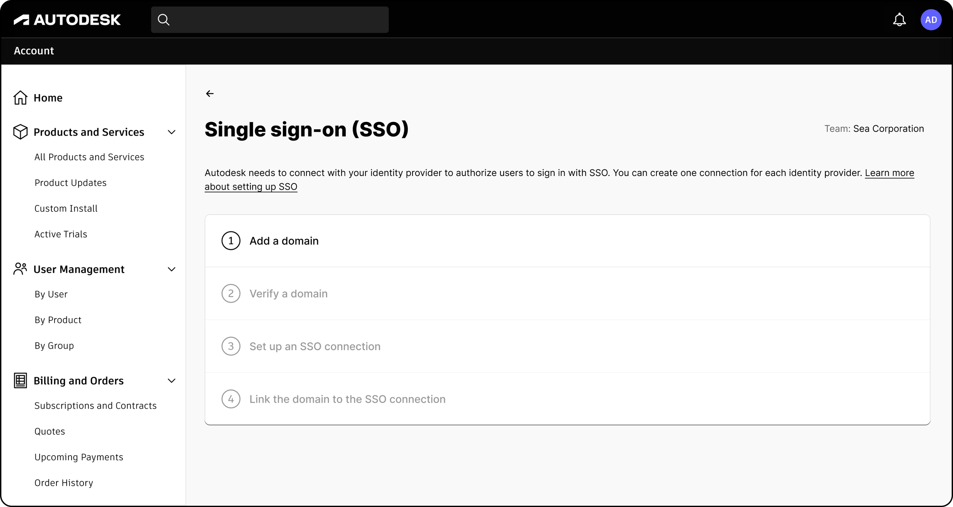
Task: Collapse the Products and Services section
Action: [172, 132]
